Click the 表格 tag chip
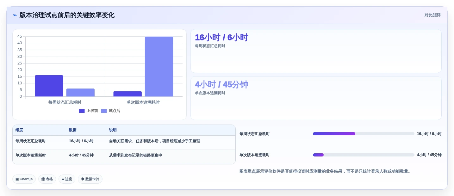This screenshot has width=454, height=196. (x=47, y=179)
